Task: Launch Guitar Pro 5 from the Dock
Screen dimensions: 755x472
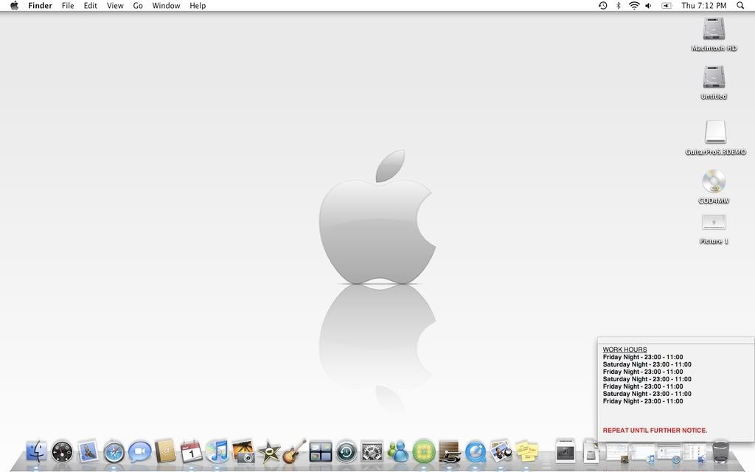Action: pos(450,452)
